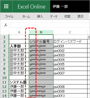Select column A header
This screenshot has height=98, width=90.
pyautogui.click(x=19, y=32)
